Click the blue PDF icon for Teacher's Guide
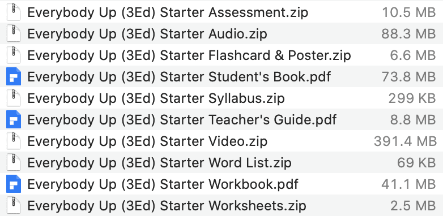This screenshot has width=443, height=216. (14, 119)
